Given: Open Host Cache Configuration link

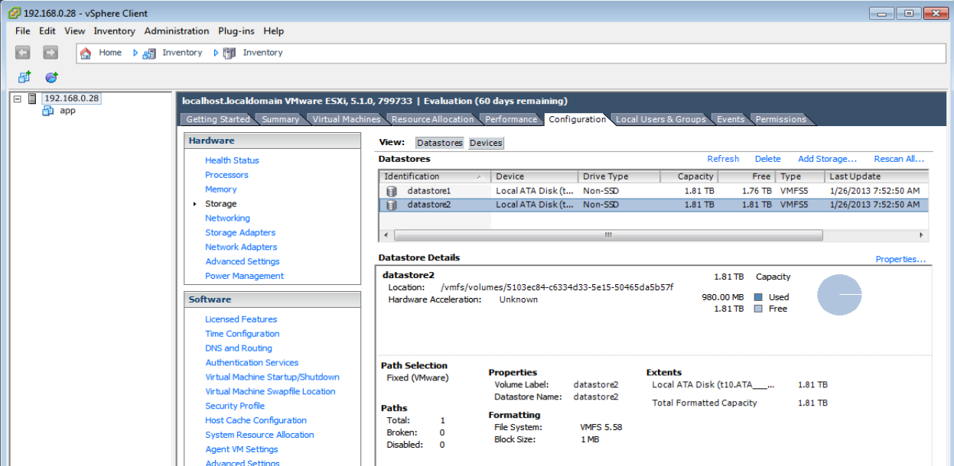Looking at the screenshot, I should coord(256,421).
